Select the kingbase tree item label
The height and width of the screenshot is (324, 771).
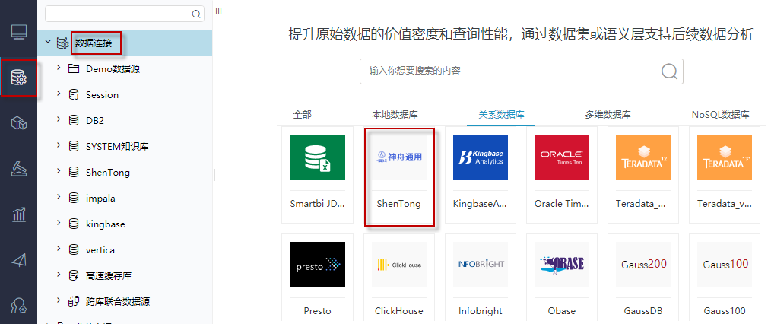click(105, 224)
